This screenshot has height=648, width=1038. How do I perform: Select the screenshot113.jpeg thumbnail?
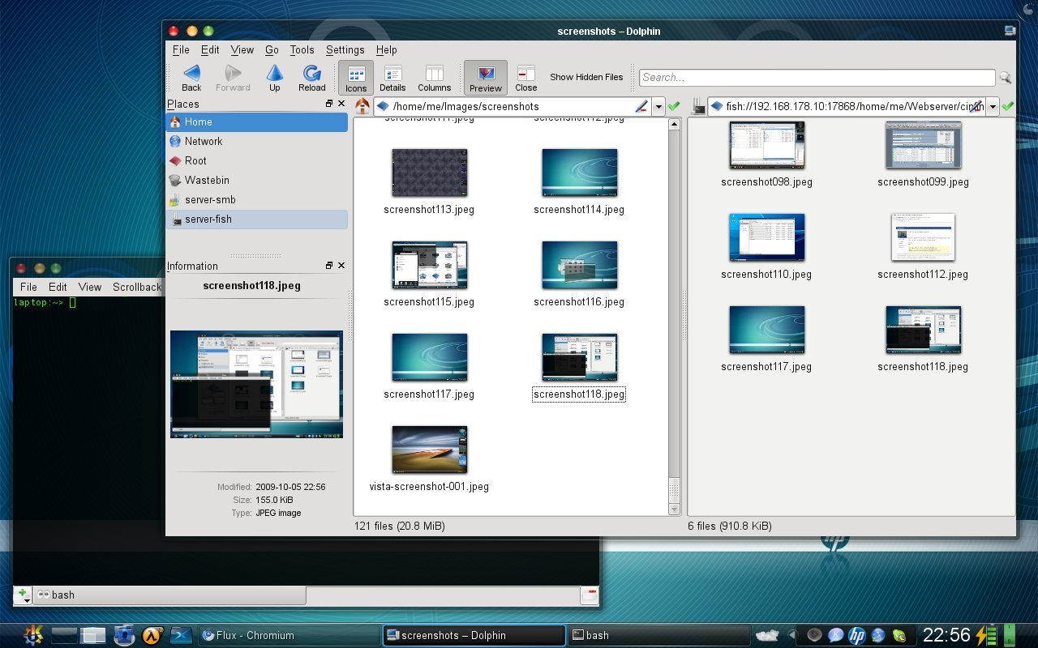tap(429, 173)
